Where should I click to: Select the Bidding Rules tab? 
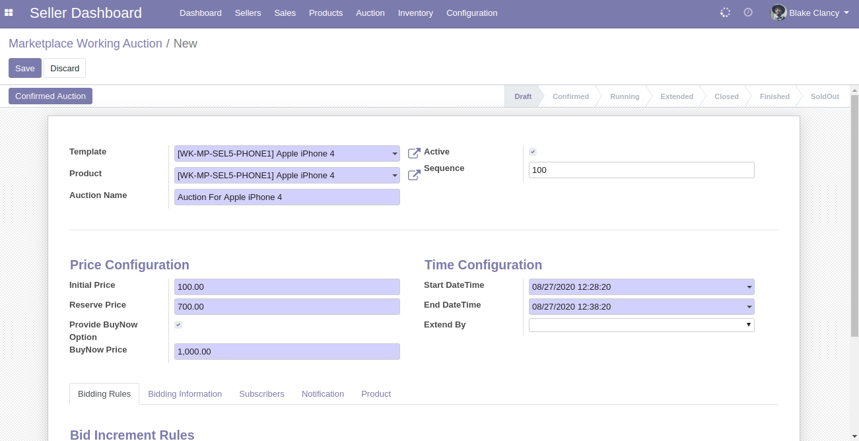coord(104,394)
